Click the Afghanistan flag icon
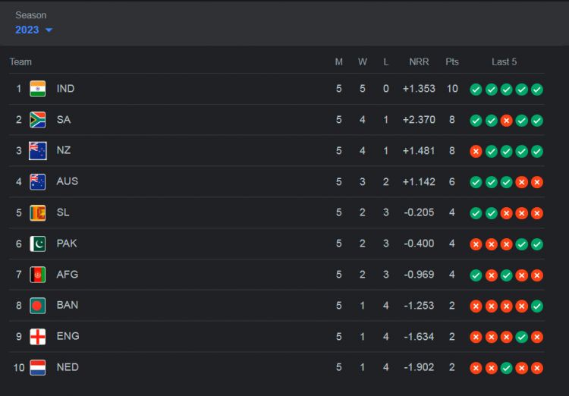 pyautogui.click(x=38, y=275)
